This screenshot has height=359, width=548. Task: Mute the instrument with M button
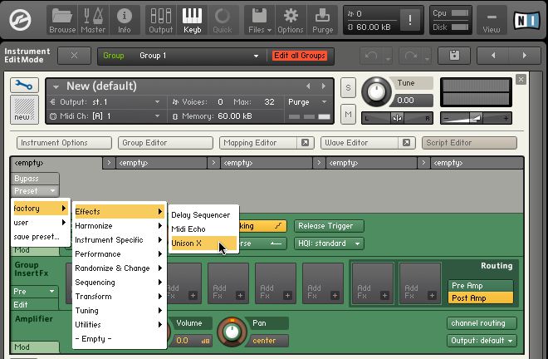(348, 114)
